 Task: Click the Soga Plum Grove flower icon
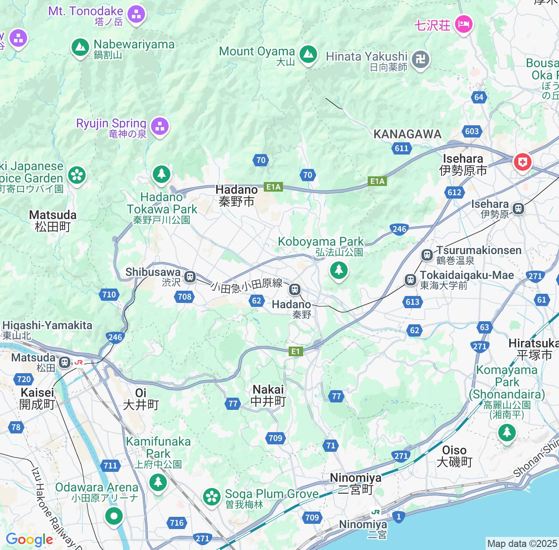(212, 497)
